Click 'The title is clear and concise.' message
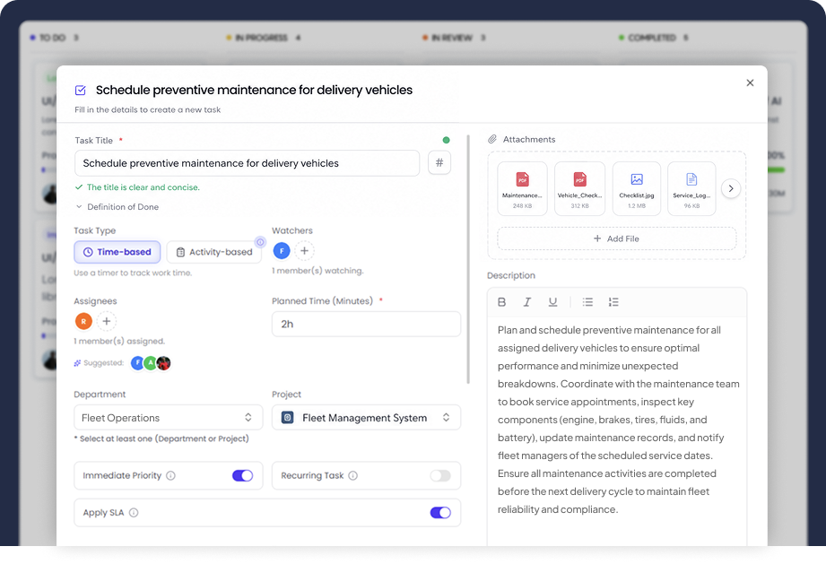The width and height of the screenshot is (826, 564). [x=143, y=187]
